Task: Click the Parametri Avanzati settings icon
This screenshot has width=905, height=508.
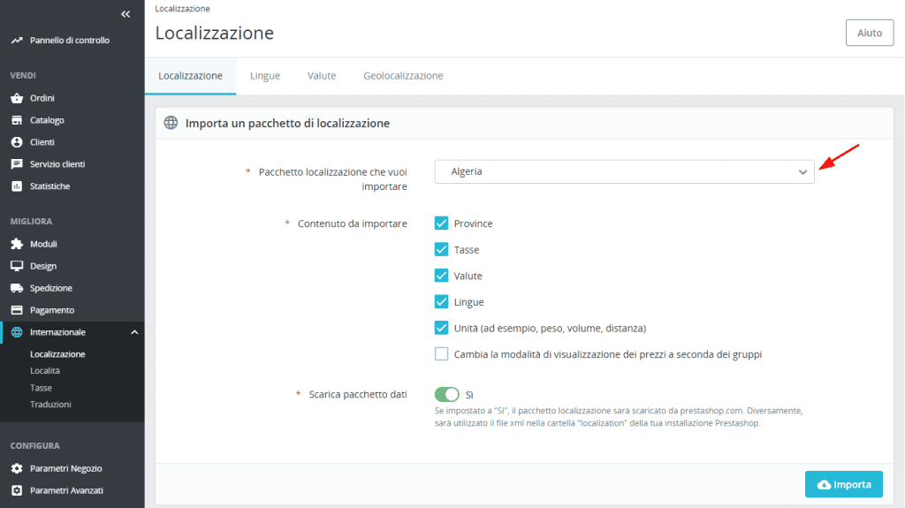Action: [17, 490]
